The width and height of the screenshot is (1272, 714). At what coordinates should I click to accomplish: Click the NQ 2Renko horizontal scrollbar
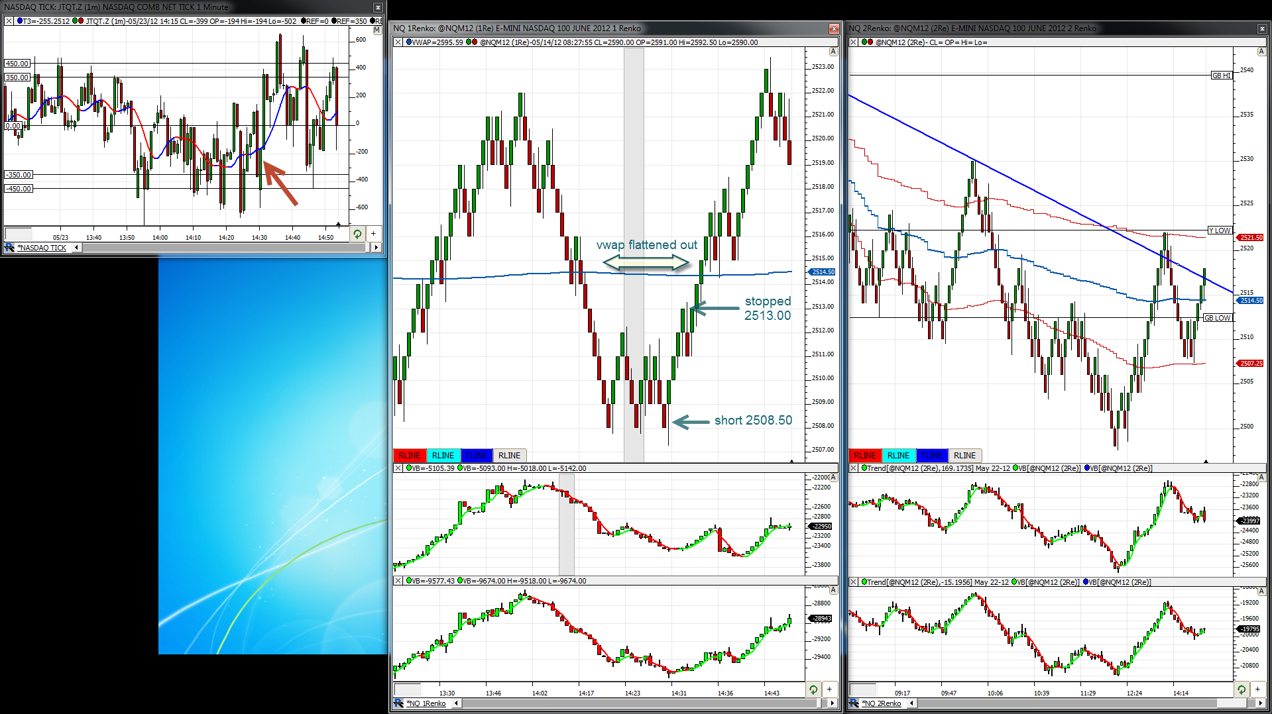[x=1086, y=703]
